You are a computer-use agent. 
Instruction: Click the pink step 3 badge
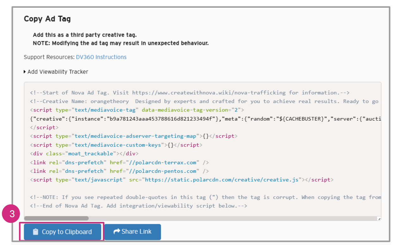click(x=12, y=214)
